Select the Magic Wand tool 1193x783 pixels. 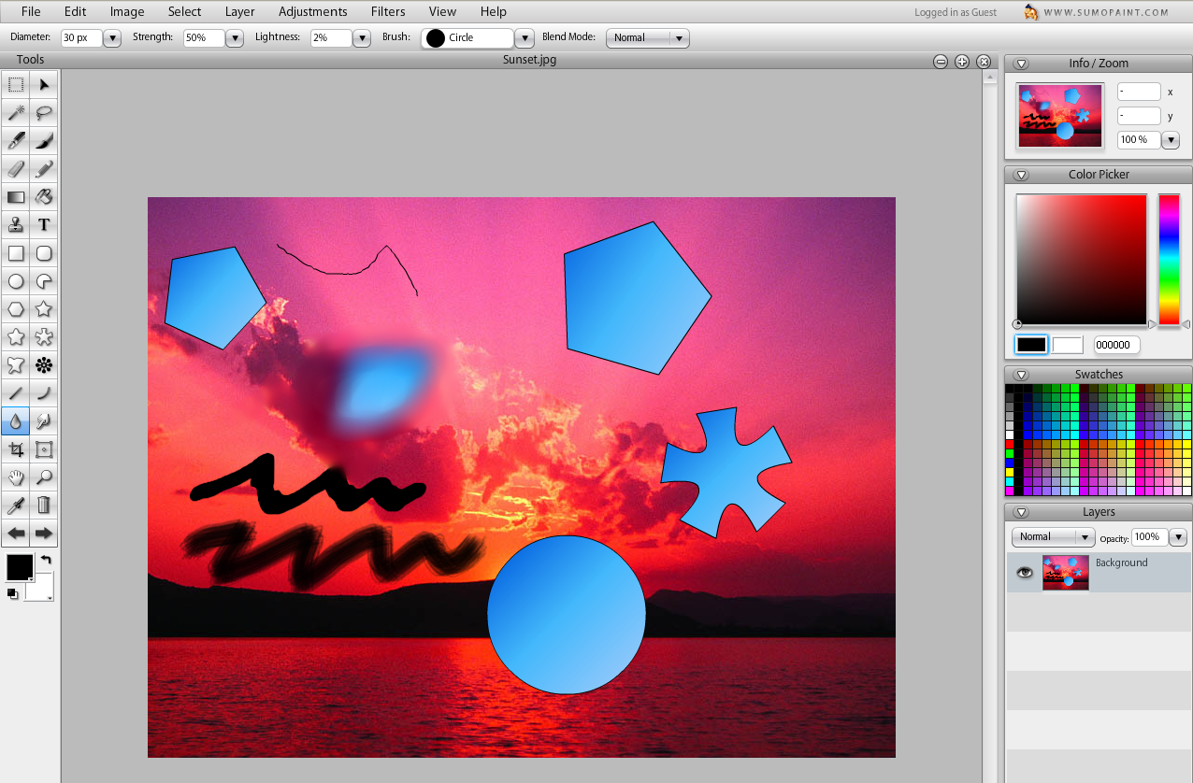15,112
